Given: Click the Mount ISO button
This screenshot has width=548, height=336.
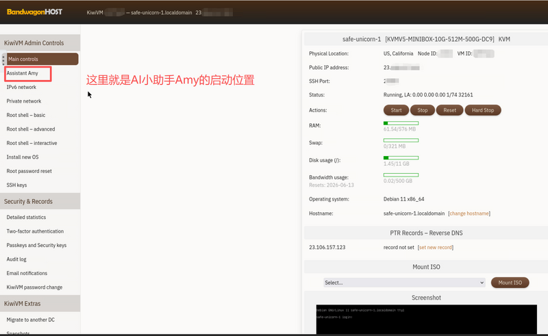Looking at the screenshot, I should point(510,283).
